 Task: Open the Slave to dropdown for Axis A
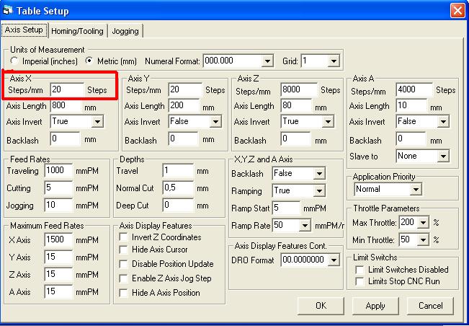(443, 156)
